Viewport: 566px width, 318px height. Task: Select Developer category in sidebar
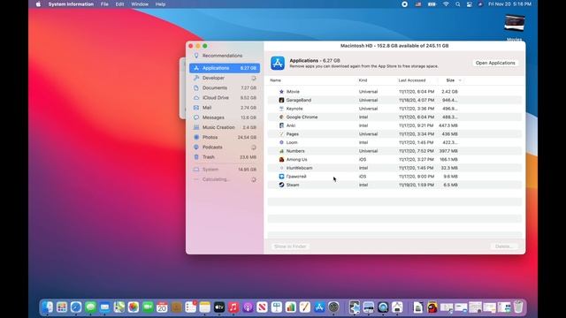(225, 78)
